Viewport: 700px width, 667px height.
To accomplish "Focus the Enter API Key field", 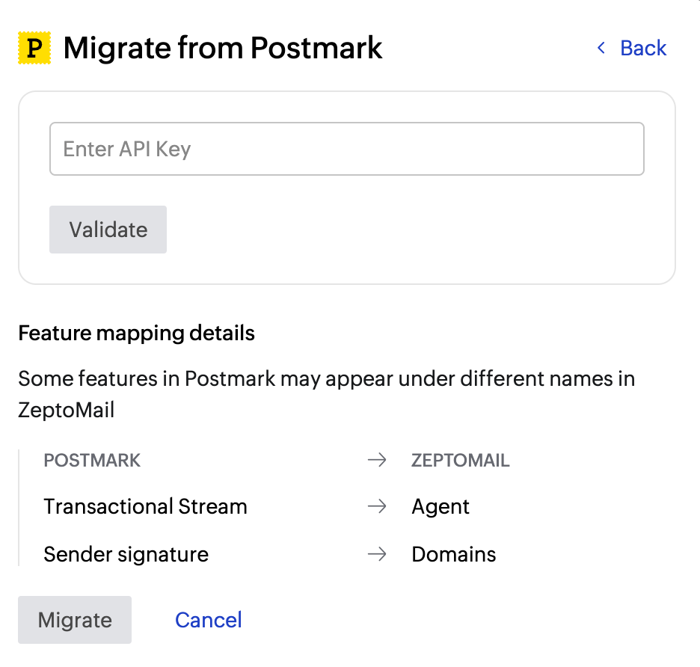I will pyautogui.click(x=347, y=149).
